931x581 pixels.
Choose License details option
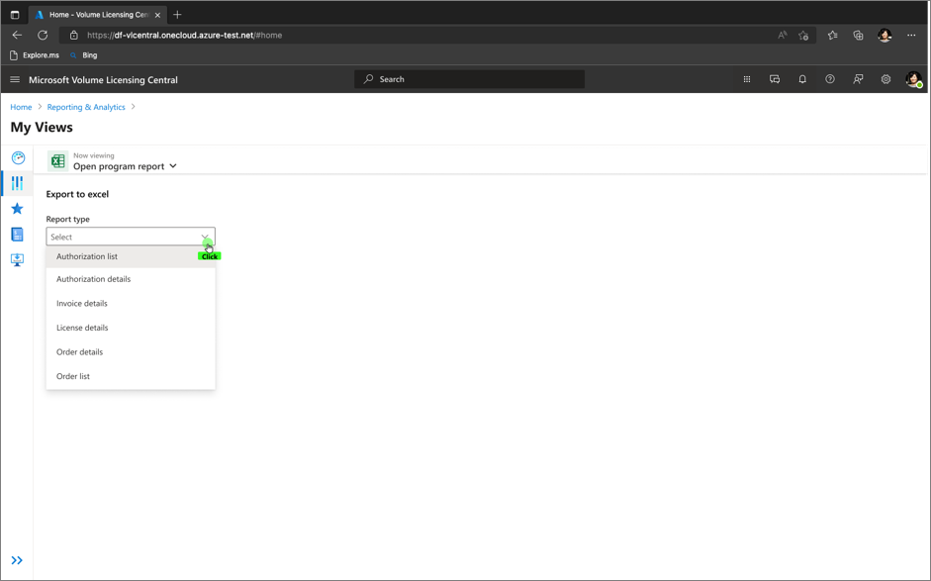[131, 328]
